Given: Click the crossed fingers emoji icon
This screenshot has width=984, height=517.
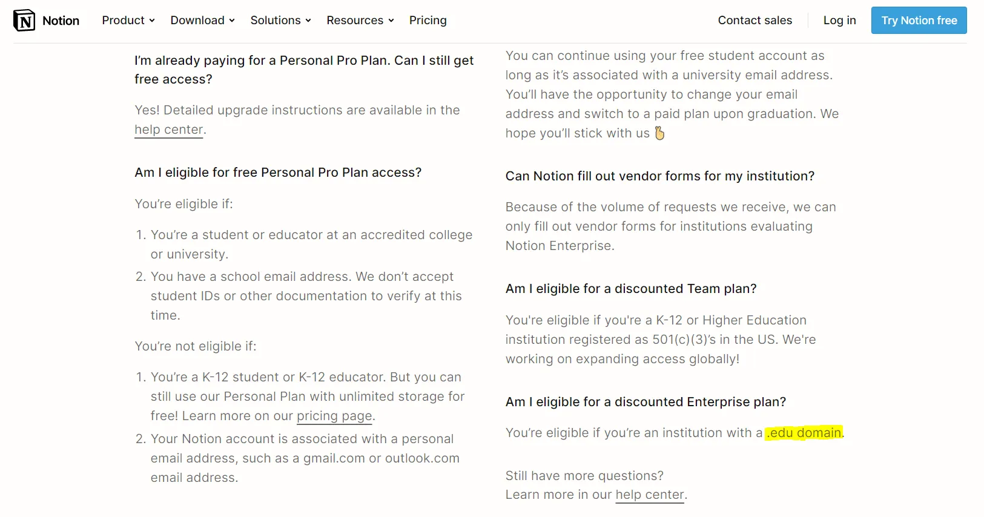Looking at the screenshot, I should point(659,133).
